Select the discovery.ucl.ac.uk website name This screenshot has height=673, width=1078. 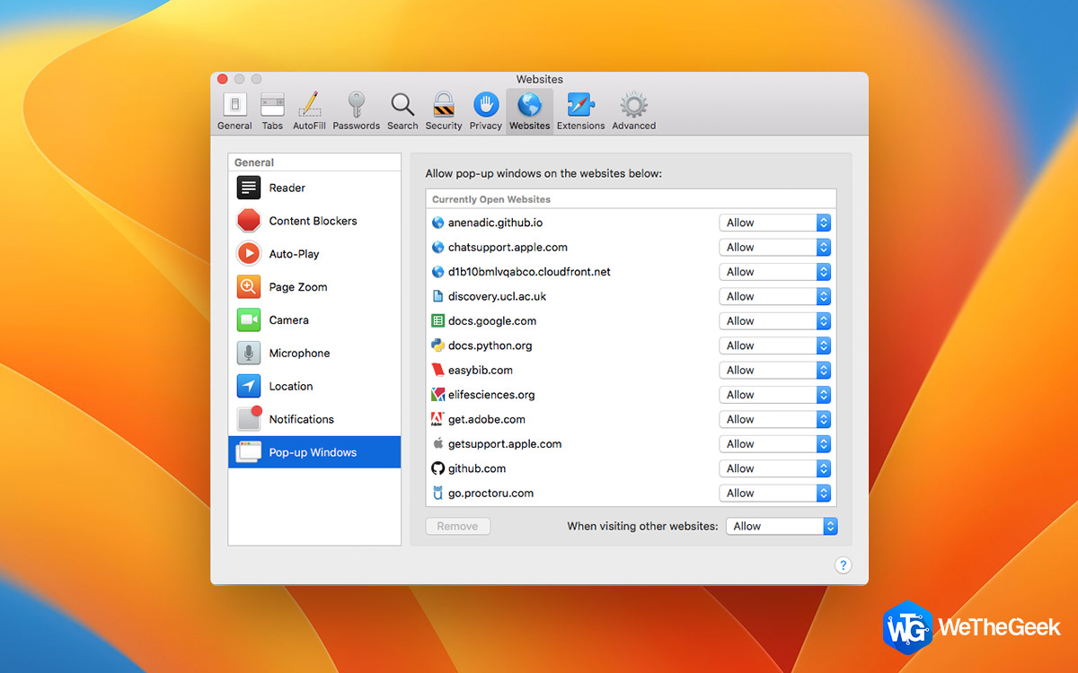pyautogui.click(x=497, y=296)
